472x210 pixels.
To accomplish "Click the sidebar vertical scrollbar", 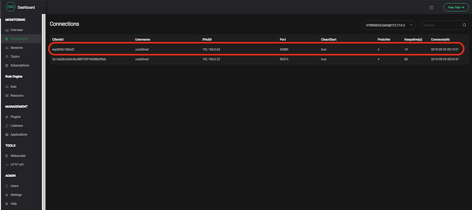I will tap(44, 112).
